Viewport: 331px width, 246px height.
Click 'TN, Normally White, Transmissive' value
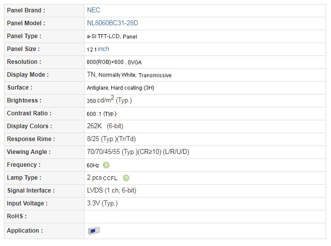point(129,75)
